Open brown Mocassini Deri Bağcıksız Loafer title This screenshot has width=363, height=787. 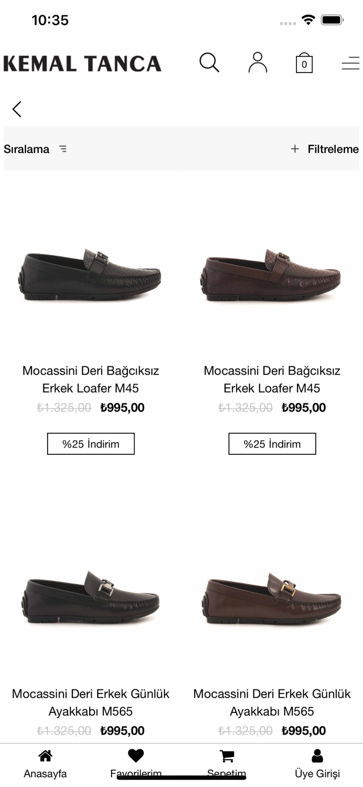[x=272, y=379]
